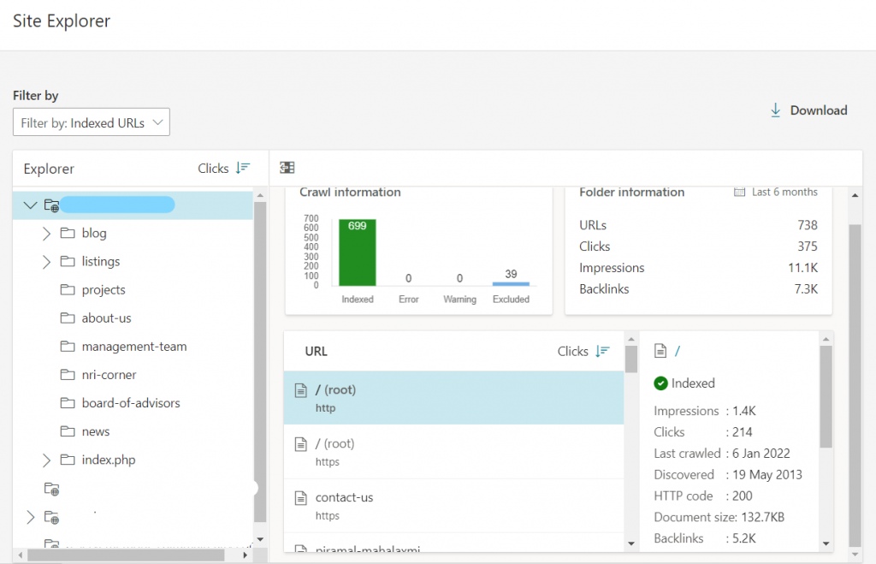The image size is (876, 564).
Task: Click the folder Backlinks value 7.3K
Action: pos(806,289)
